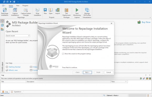Click the Clipboard: <Empty> status text
The height and width of the screenshot is (97, 152).
click(x=113, y=95)
